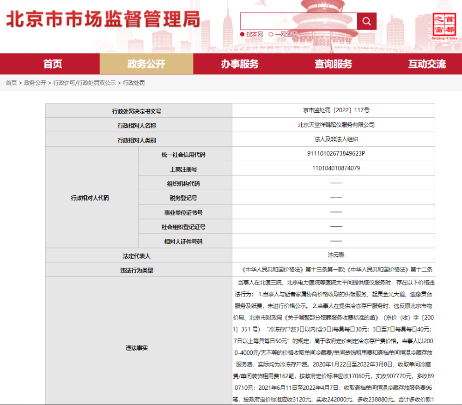Click the magnifier search icon button
This screenshot has width=462, height=405.
click(366, 21)
